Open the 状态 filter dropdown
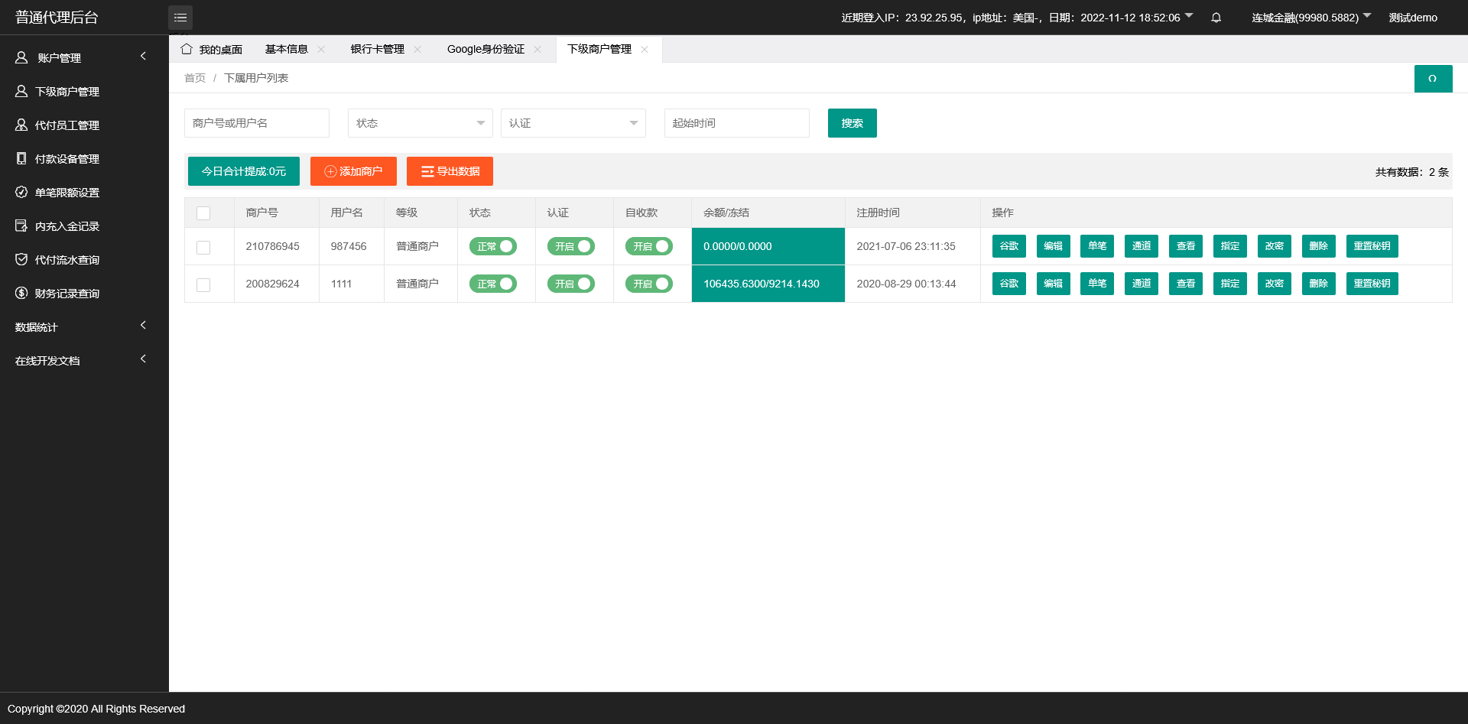1468x724 pixels. click(420, 123)
